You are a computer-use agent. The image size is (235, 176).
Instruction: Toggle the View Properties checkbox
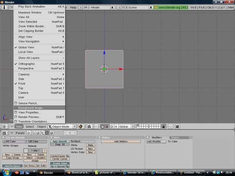coord(16,112)
